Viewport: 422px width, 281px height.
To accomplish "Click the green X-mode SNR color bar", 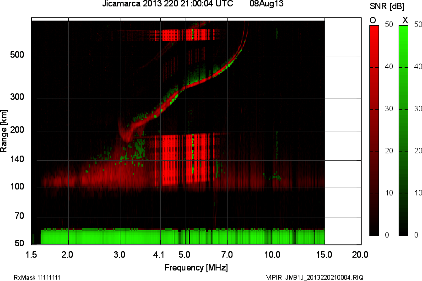I will (x=403, y=130).
